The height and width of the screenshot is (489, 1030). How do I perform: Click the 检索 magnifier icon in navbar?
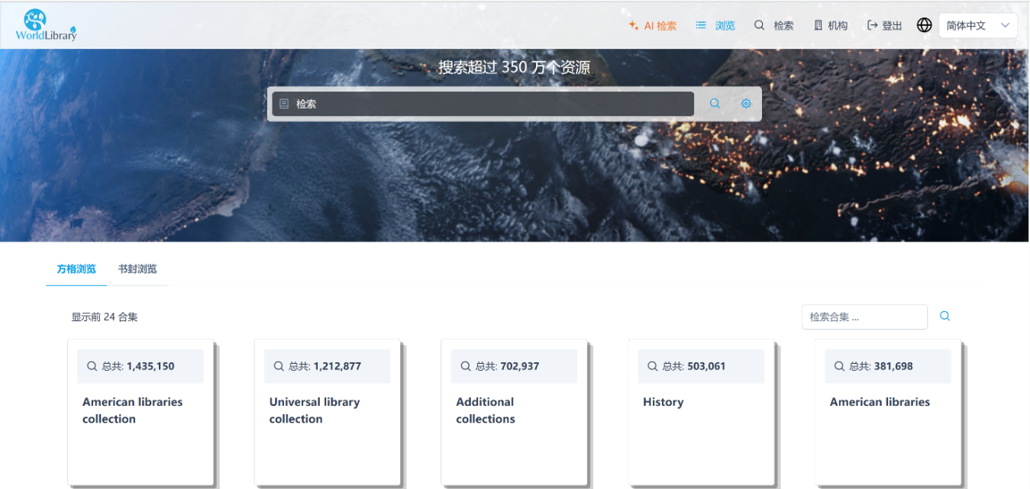759,25
